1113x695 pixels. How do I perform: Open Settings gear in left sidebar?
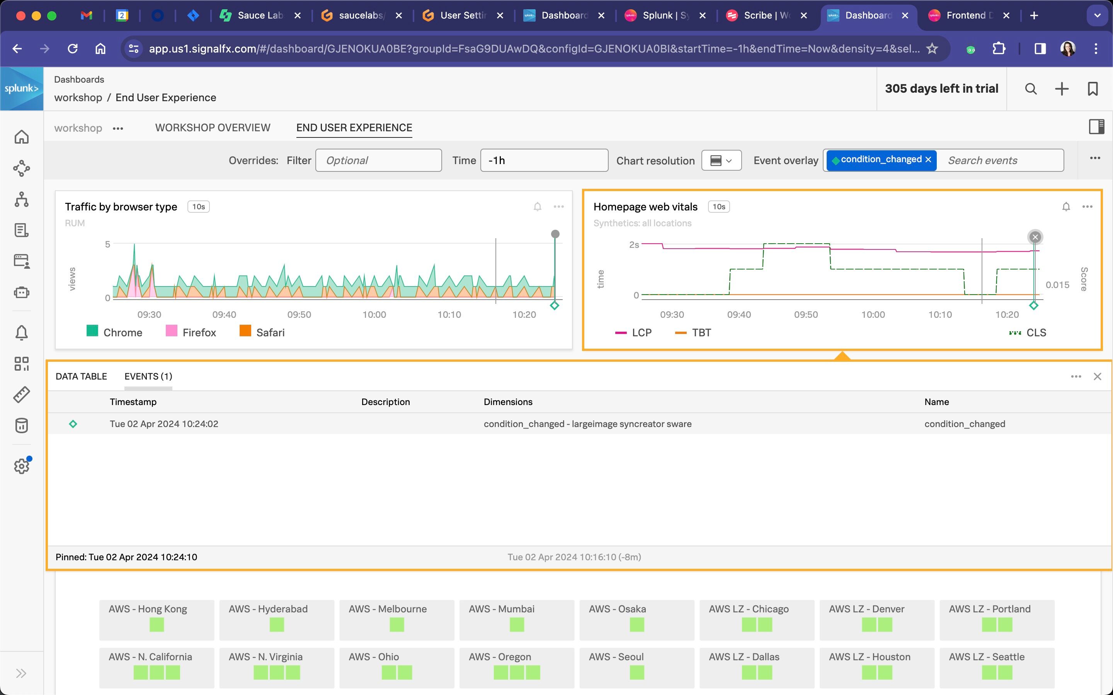(22, 466)
